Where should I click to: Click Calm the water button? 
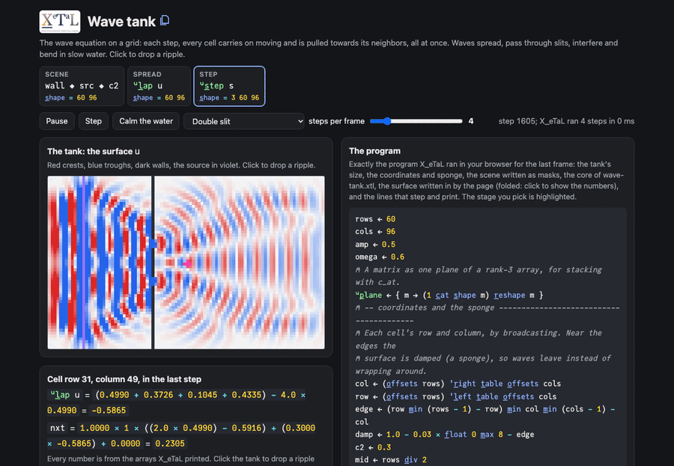[146, 121]
